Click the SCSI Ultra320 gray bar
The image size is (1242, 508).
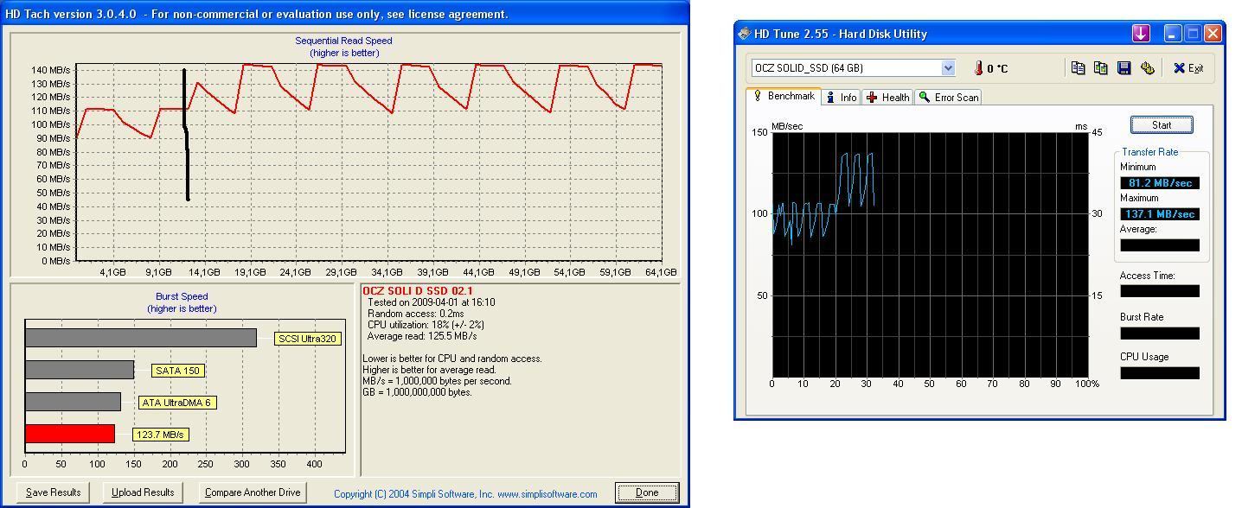click(x=141, y=338)
